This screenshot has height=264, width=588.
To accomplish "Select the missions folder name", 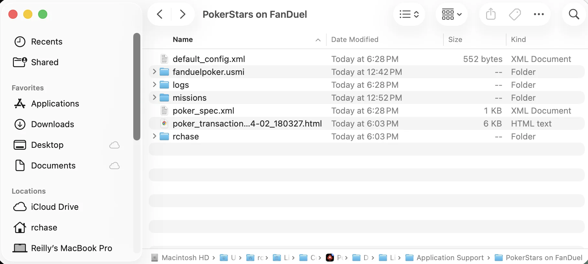I will click(190, 98).
